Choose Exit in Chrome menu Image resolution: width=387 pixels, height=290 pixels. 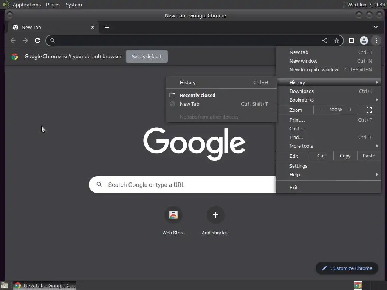(328, 187)
